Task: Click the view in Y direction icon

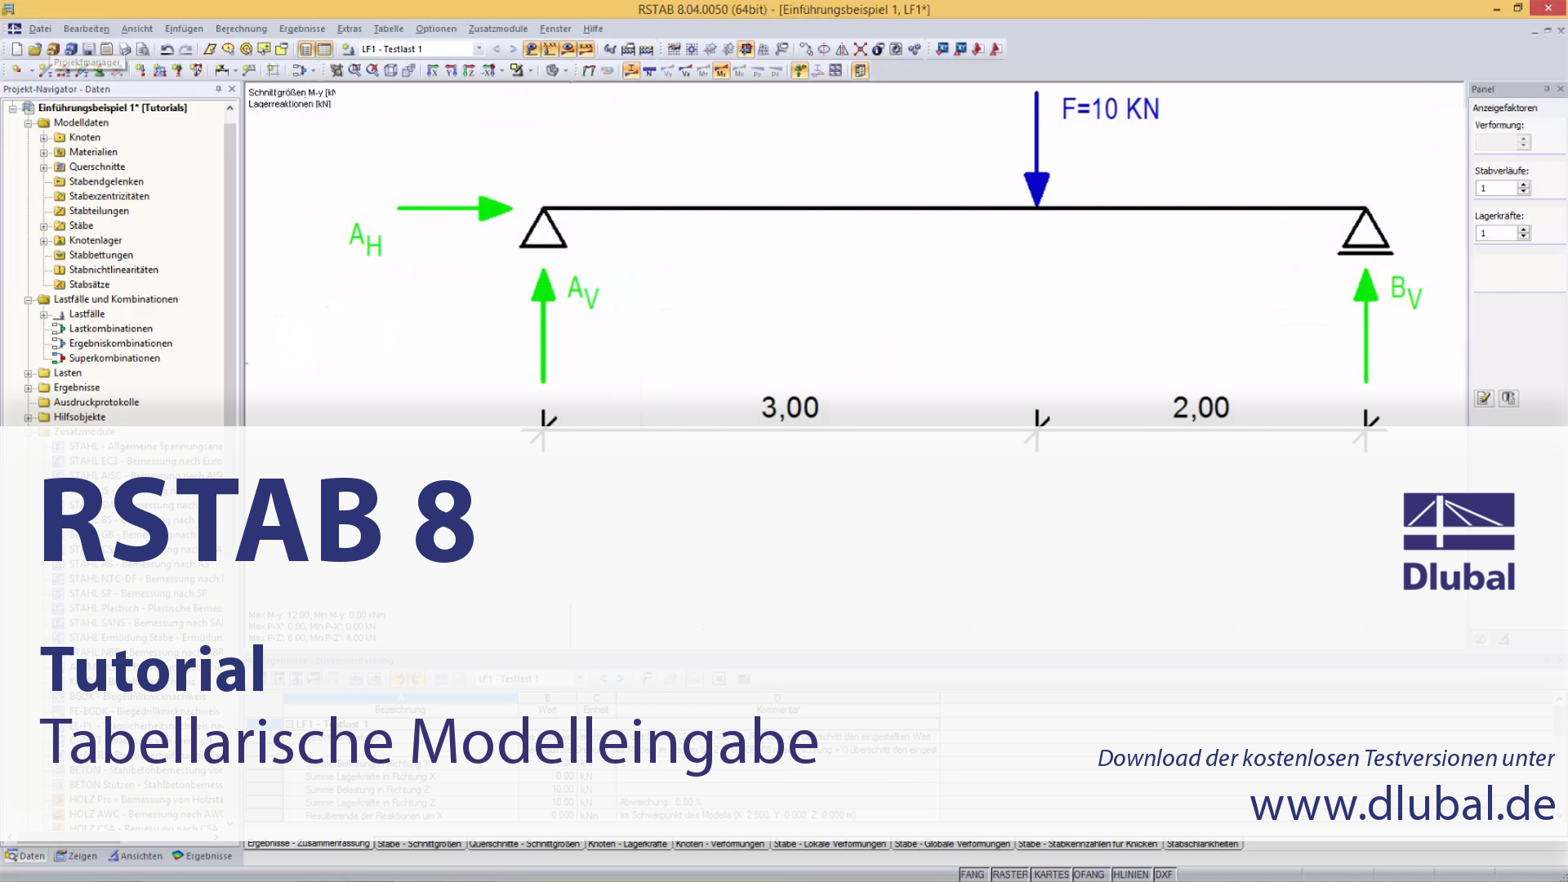Action: pos(451,71)
